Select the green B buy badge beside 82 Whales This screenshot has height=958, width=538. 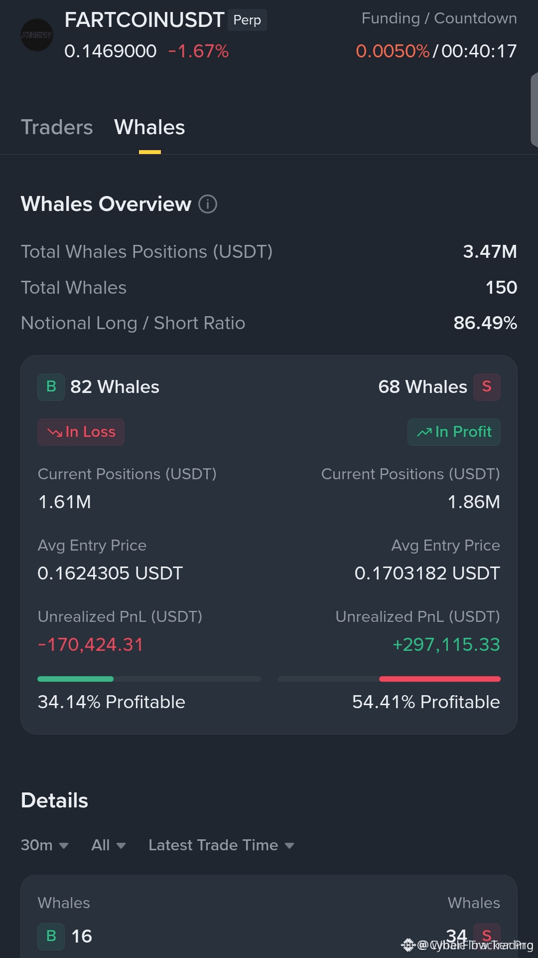51,387
